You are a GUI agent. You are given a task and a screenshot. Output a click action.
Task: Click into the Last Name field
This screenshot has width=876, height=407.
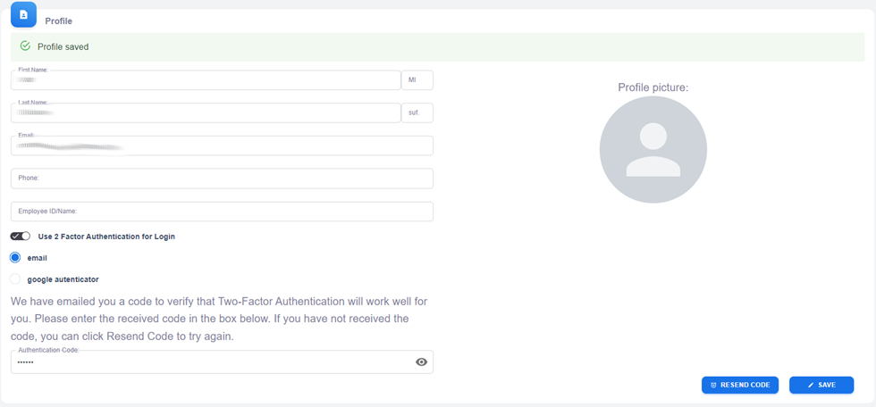click(206, 112)
